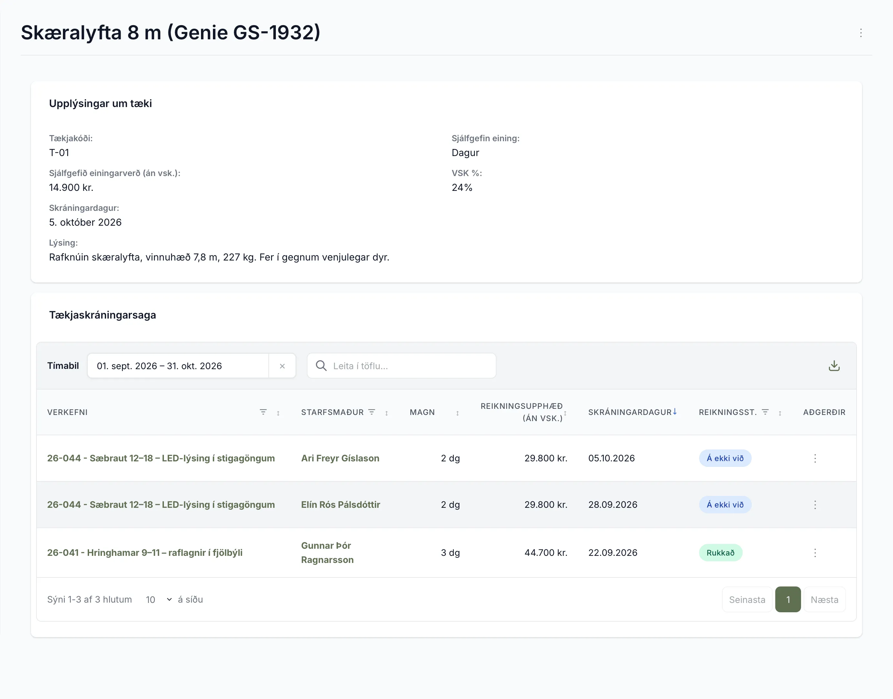Sort by Reikningsupphæð column
893x699 pixels.
click(x=565, y=413)
